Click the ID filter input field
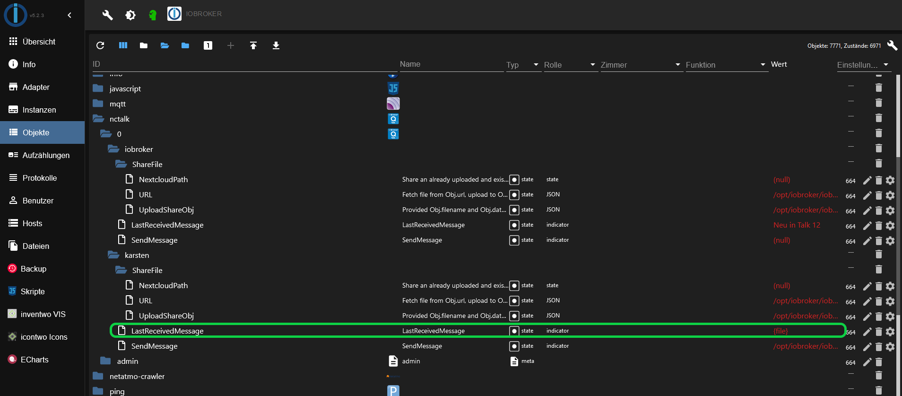This screenshot has height=396, width=902. (x=244, y=64)
